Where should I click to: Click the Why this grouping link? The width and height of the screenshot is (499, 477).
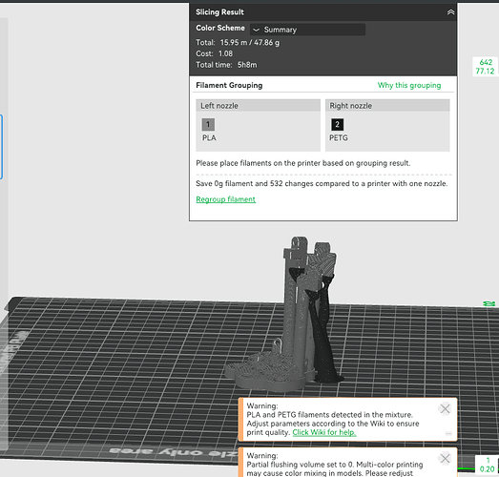pos(409,85)
